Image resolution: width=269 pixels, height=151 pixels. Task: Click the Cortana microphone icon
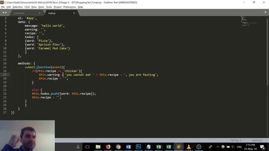78,147
